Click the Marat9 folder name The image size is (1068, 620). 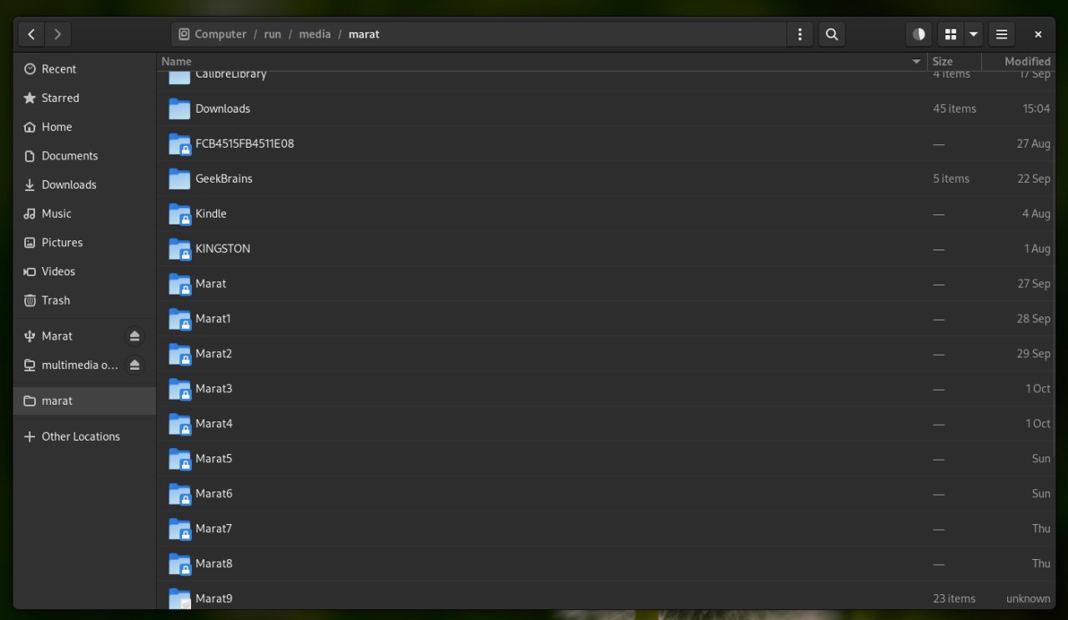tap(214, 598)
